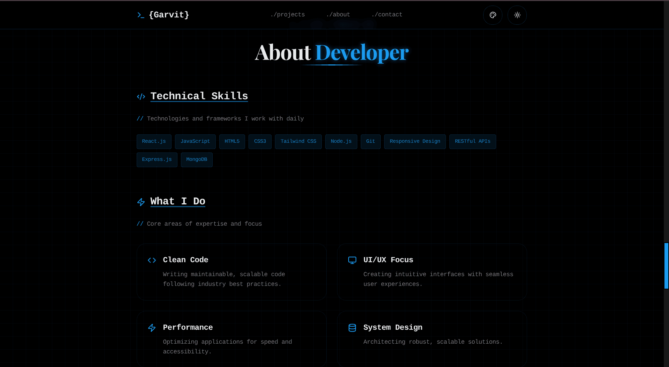Click the Performance lightning icon
The height and width of the screenshot is (367, 669).
(152, 328)
